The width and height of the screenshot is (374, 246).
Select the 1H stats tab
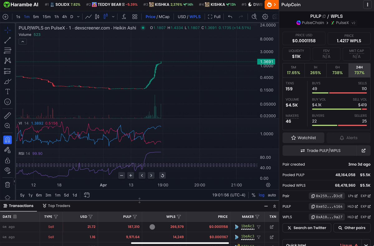pyautogui.click(x=315, y=70)
